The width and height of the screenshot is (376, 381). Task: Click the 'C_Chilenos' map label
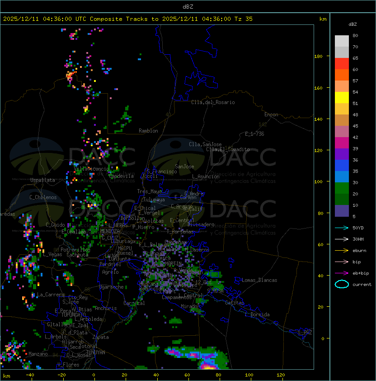click(x=43, y=197)
